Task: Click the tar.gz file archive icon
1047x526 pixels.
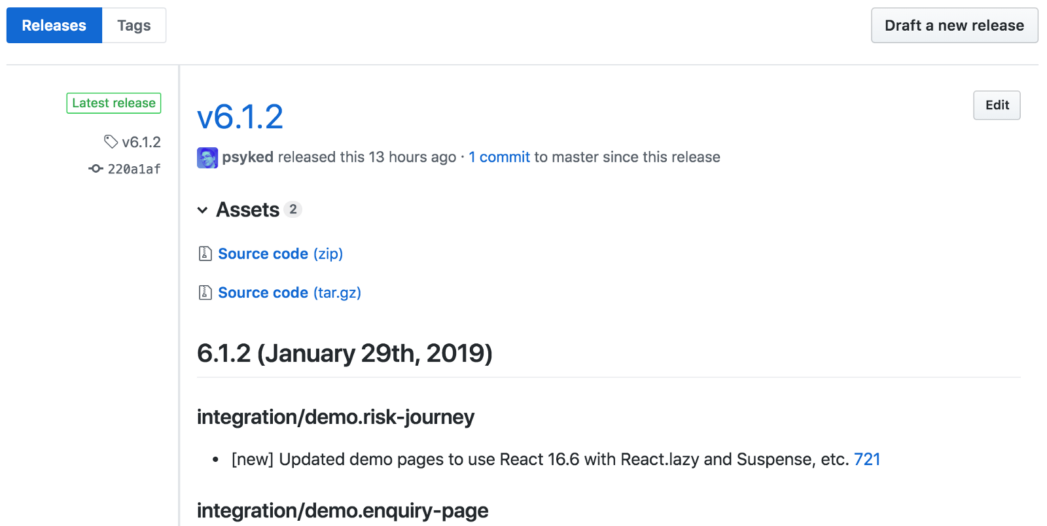Action: tap(205, 292)
